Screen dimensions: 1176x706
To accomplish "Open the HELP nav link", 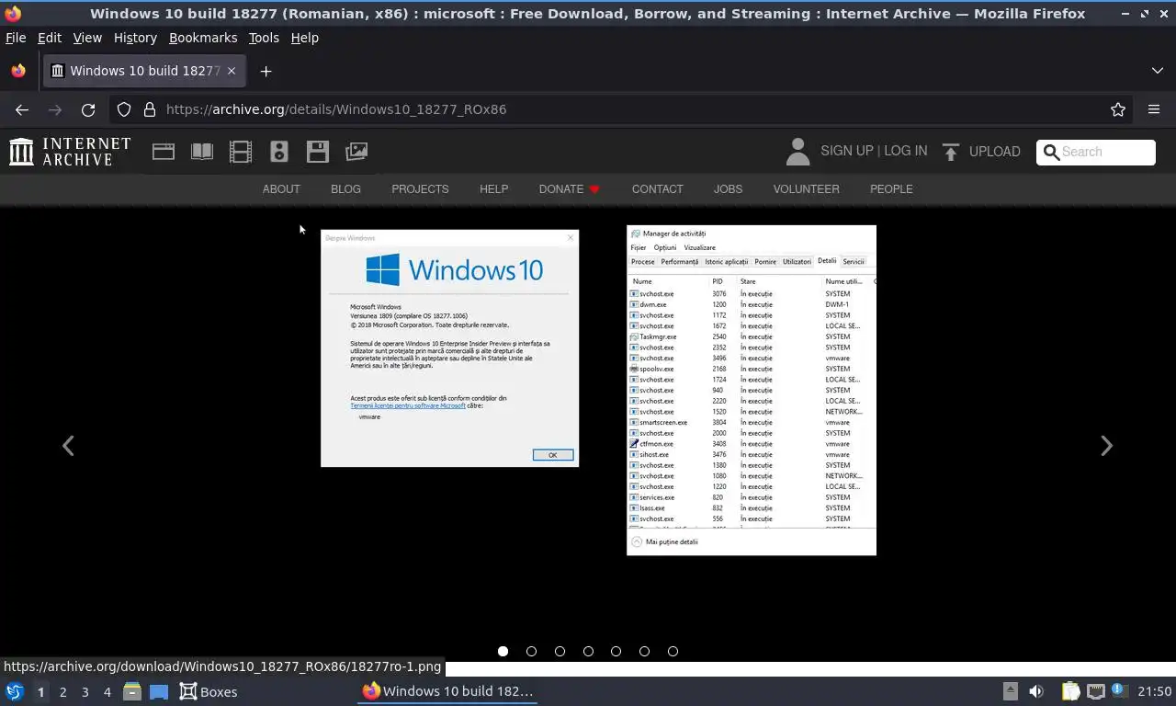I will pyautogui.click(x=493, y=189).
